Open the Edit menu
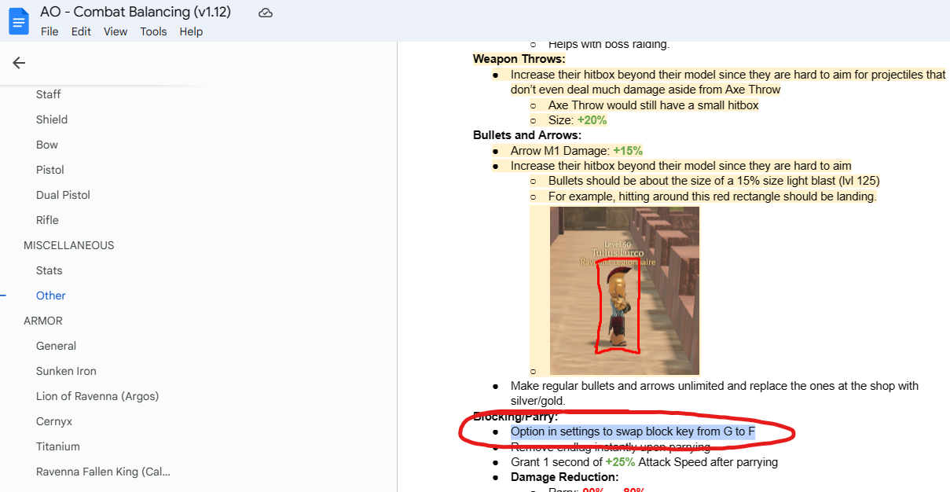The image size is (950, 492). (x=81, y=31)
